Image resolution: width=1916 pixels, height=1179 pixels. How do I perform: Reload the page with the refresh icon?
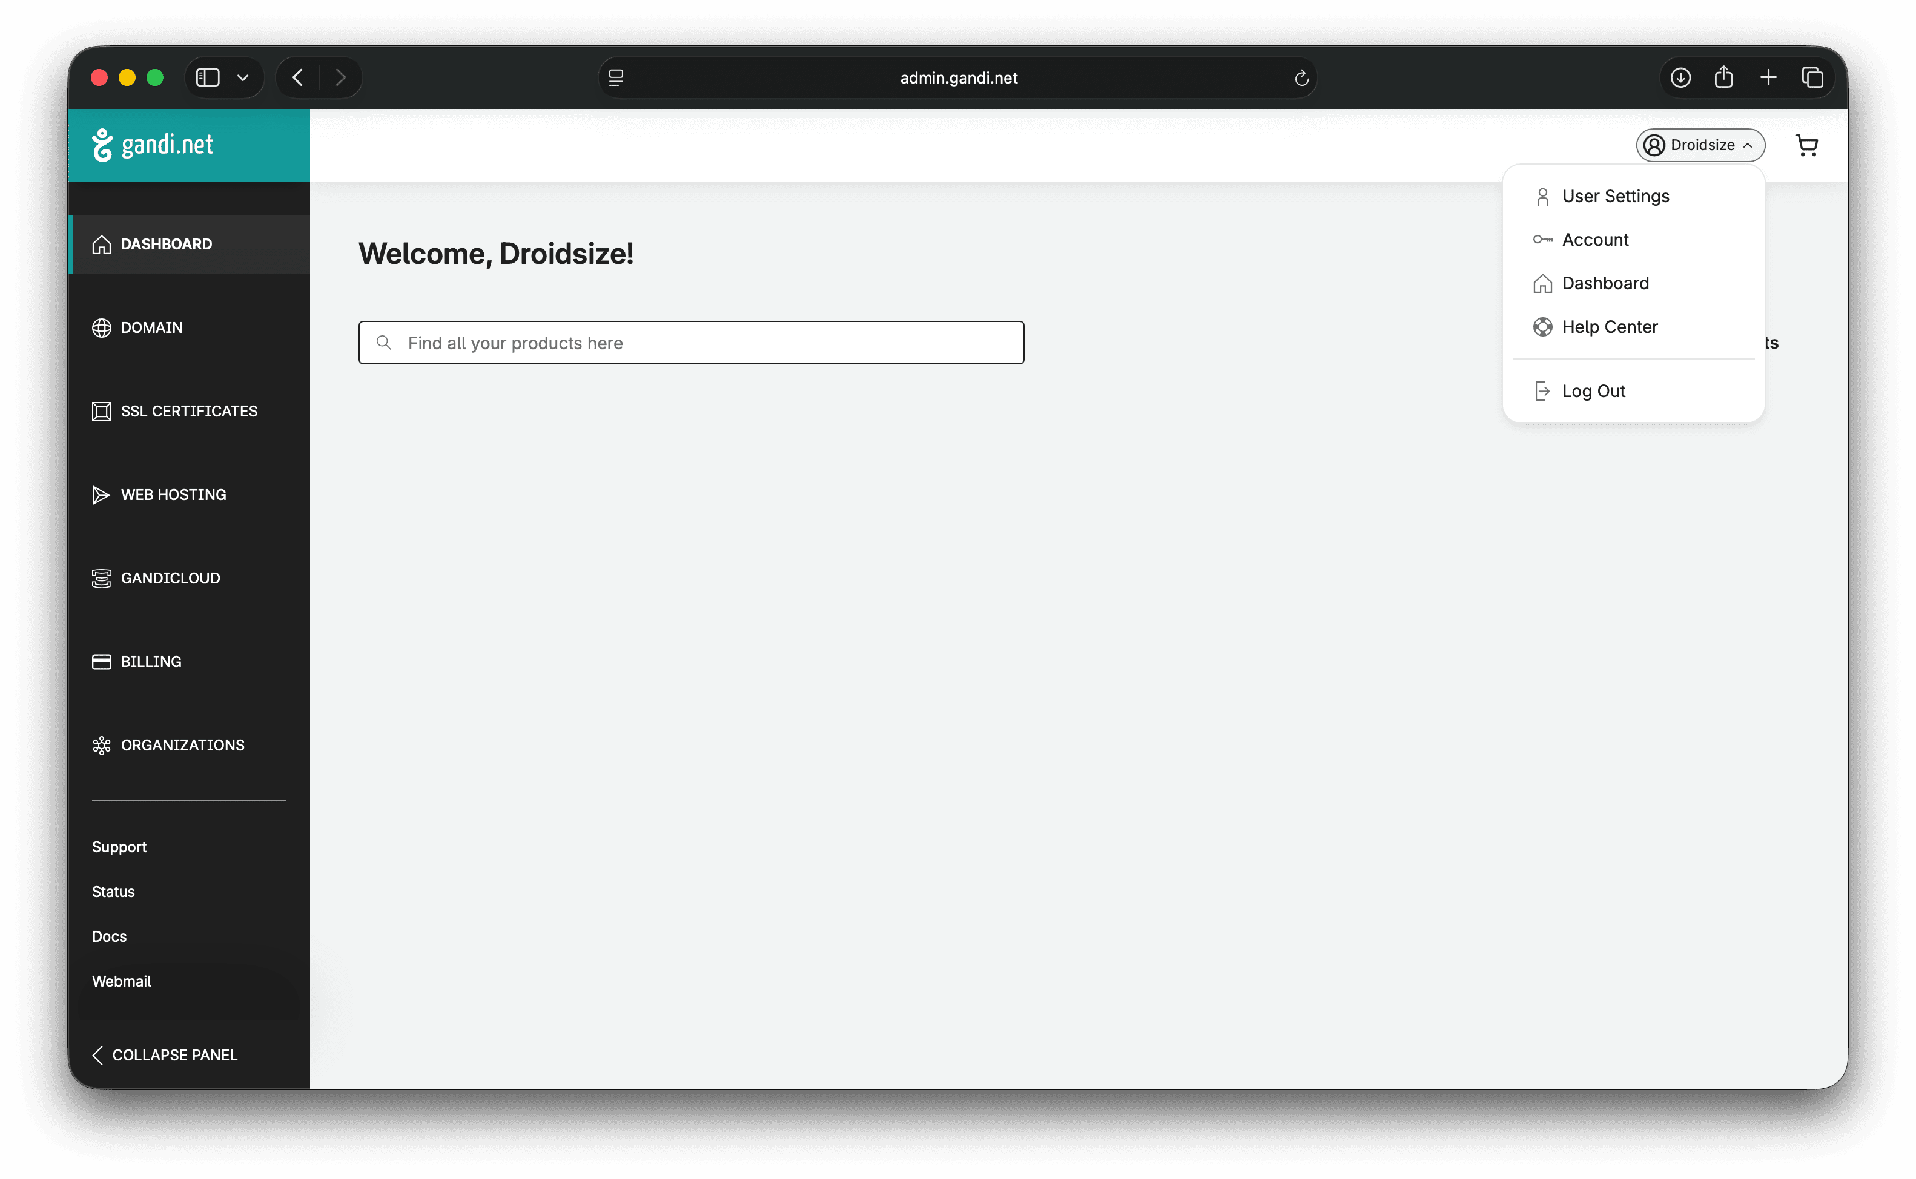[x=1301, y=77]
